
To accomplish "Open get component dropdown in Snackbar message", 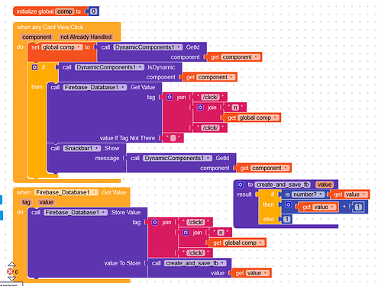I will tap(286, 168).
